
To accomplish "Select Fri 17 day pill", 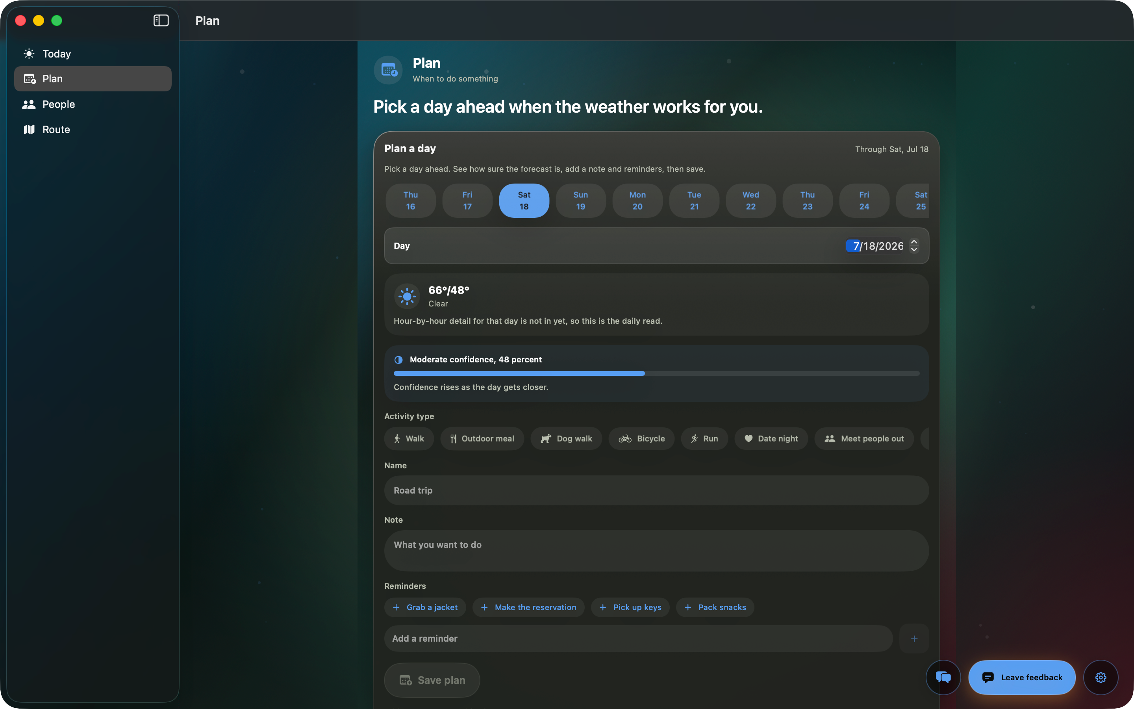I will (467, 201).
